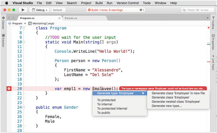
Task: Select Generate nested class 'Employee'
Action: click(176, 102)
